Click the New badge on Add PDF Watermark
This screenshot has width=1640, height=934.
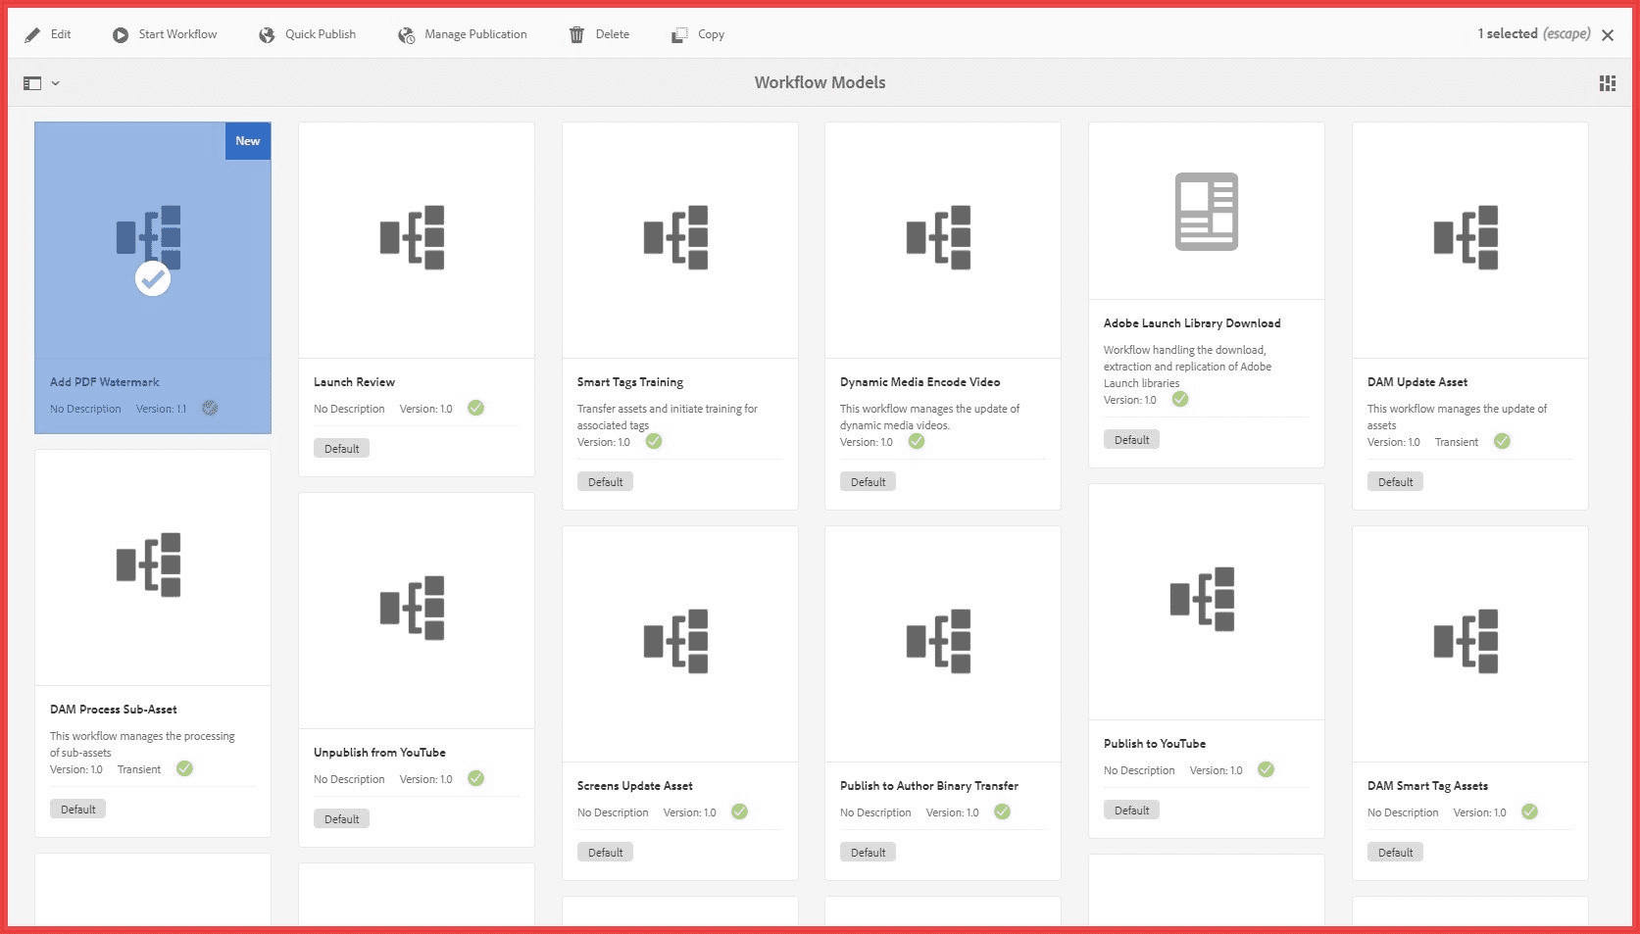pos(248,141)
